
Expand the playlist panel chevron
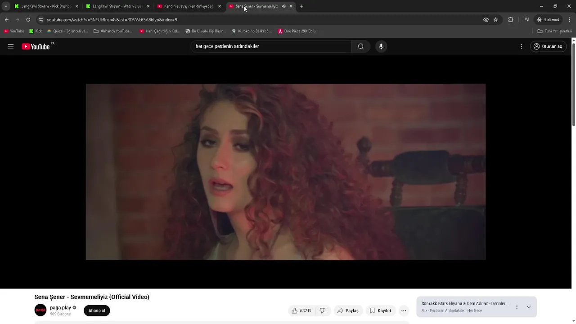(x=529, y=307)
